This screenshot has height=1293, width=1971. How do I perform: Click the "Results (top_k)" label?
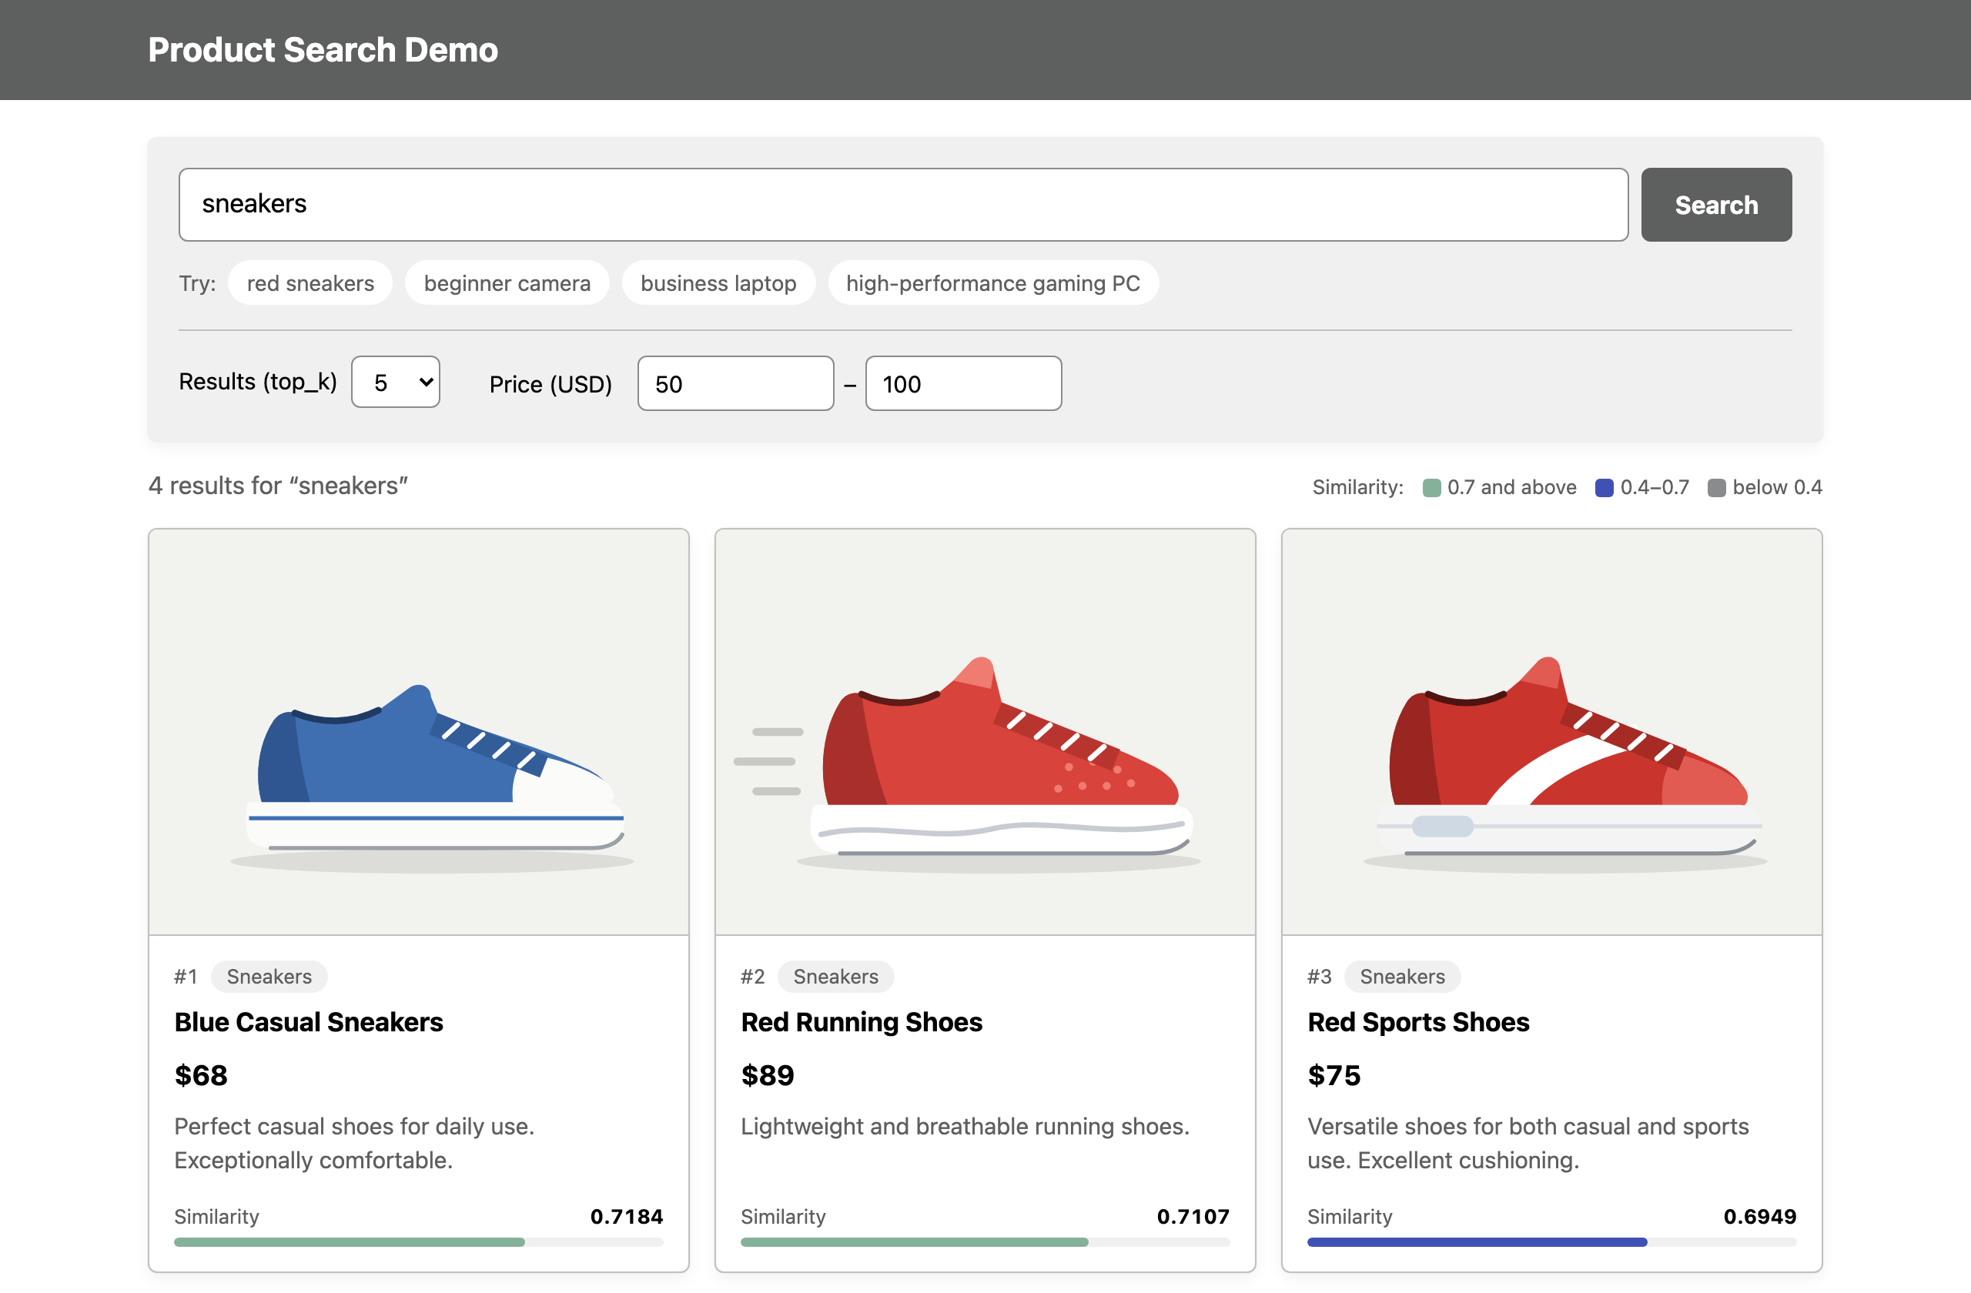coord(258,382)
